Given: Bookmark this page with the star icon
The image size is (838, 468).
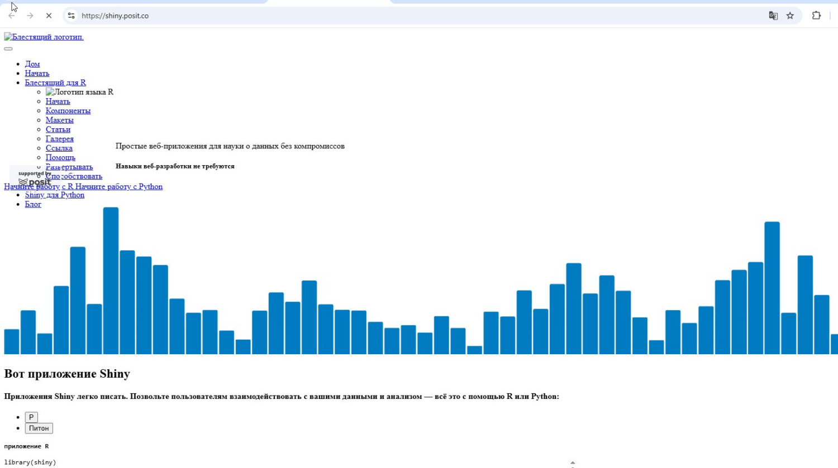Looking at the screenshot, I should click(x=790, y=16).
